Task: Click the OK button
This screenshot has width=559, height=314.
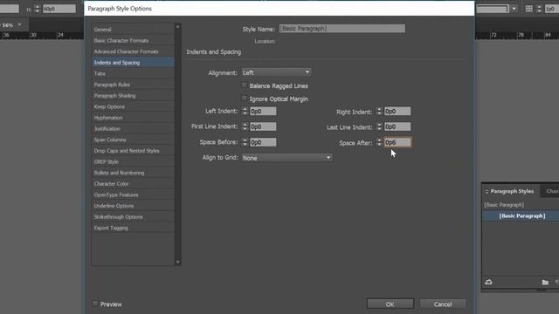Action: [390, 304]
